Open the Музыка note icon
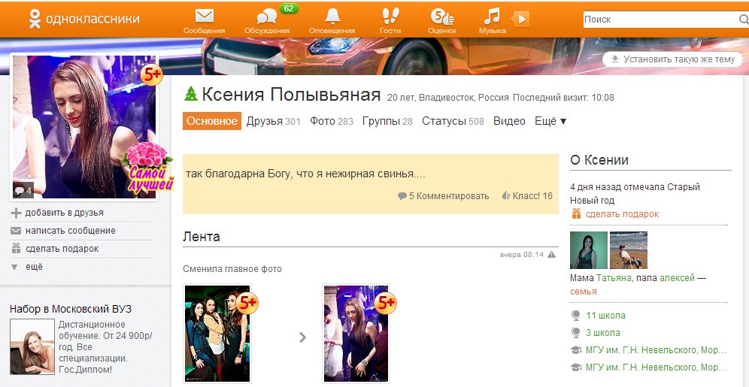749x387 pixels. [491, 17]
